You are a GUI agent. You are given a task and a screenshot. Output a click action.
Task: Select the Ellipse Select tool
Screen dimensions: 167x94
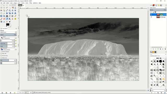(4, 8)
